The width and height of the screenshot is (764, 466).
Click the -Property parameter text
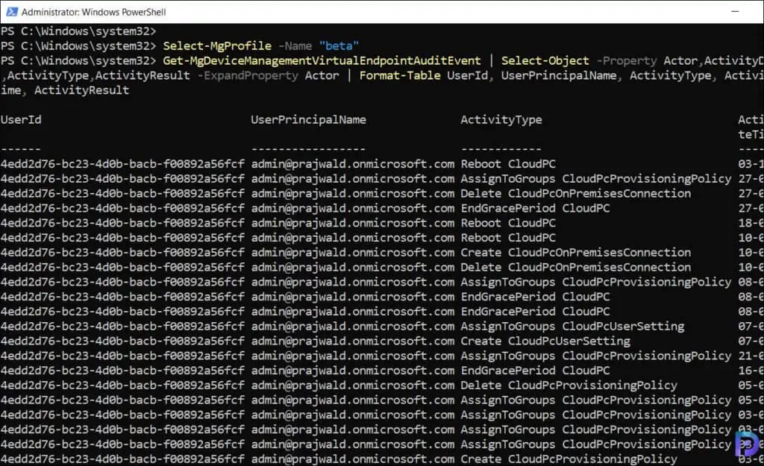[x=626, y=61]
